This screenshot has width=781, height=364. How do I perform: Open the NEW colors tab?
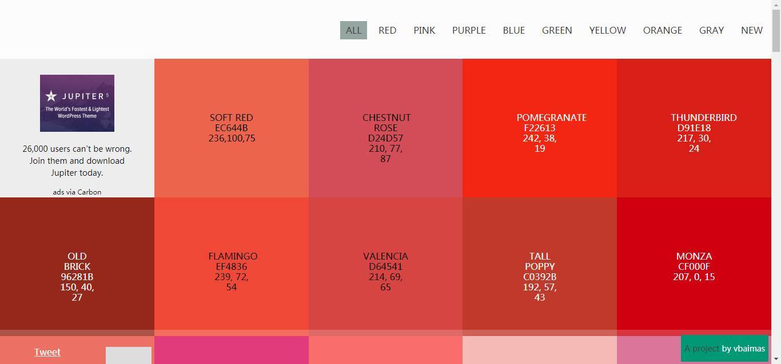[x=751, y=30]
